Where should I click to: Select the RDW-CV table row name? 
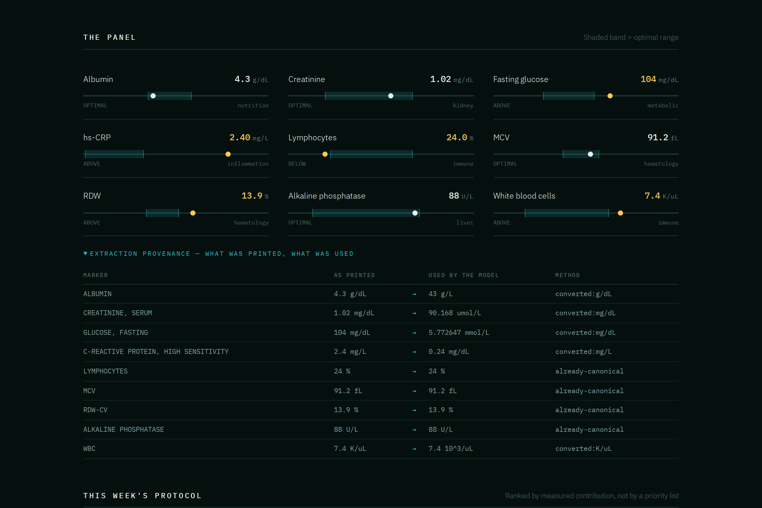point(95,410)
